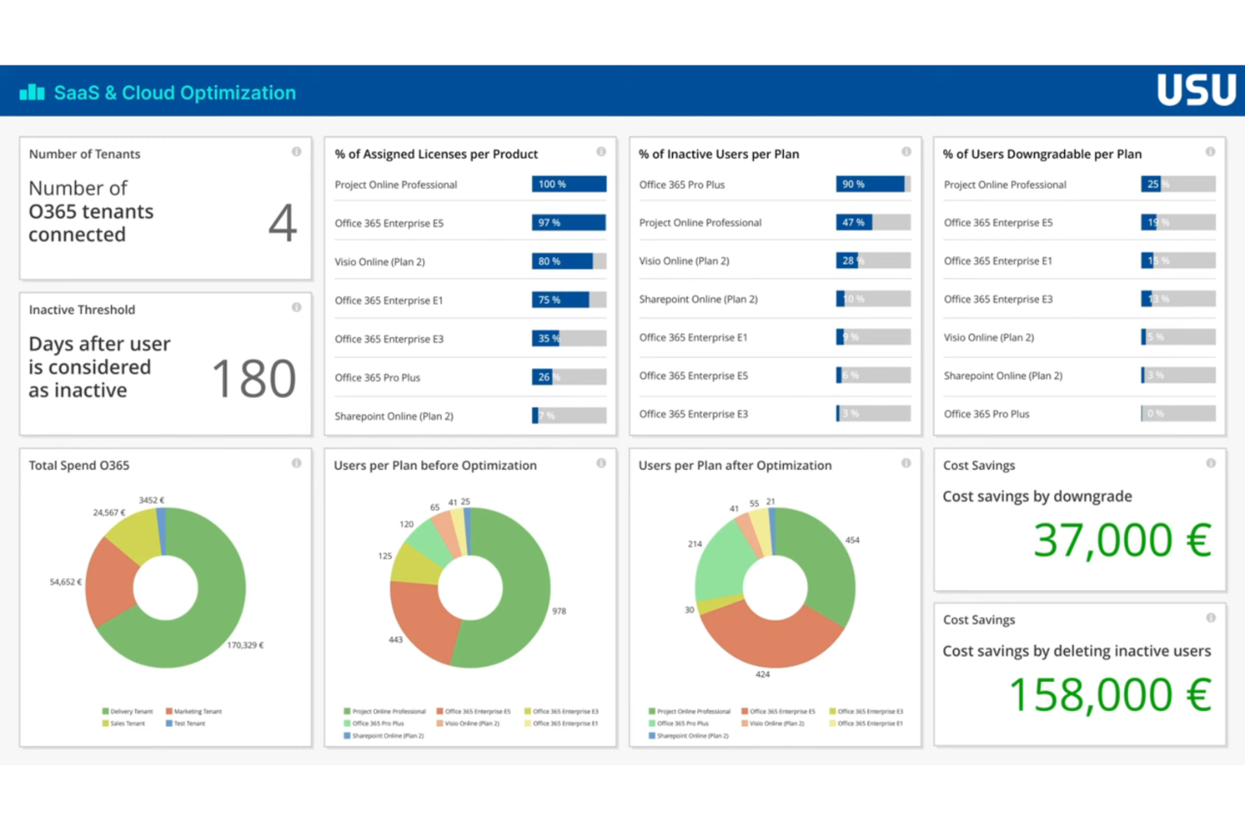Click the 'Cost savings by downgrade' label

tap(1037, 496)
